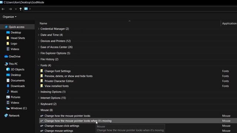The height and width of the screenshot is (133, 237).
Task: Collapse the Fonts group
Action: (39, 65)
